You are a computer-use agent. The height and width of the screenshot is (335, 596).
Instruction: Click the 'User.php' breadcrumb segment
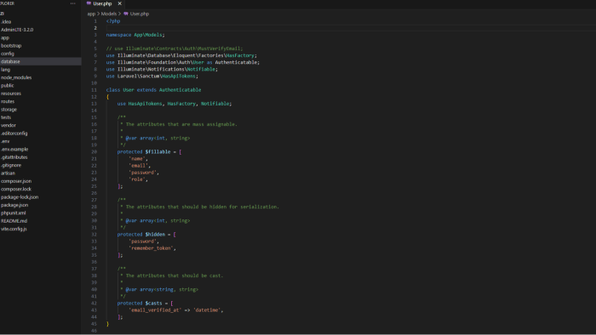click(140, 14)
